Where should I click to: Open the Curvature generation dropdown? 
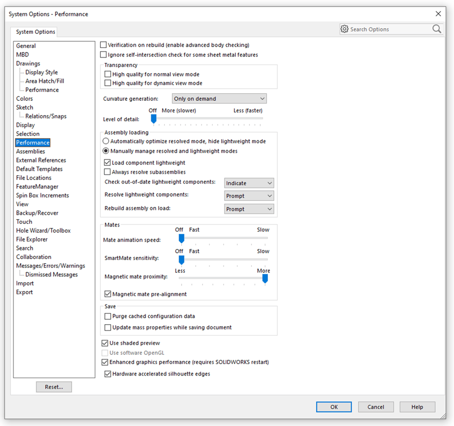pyautogui.click(x=219, y=98)
